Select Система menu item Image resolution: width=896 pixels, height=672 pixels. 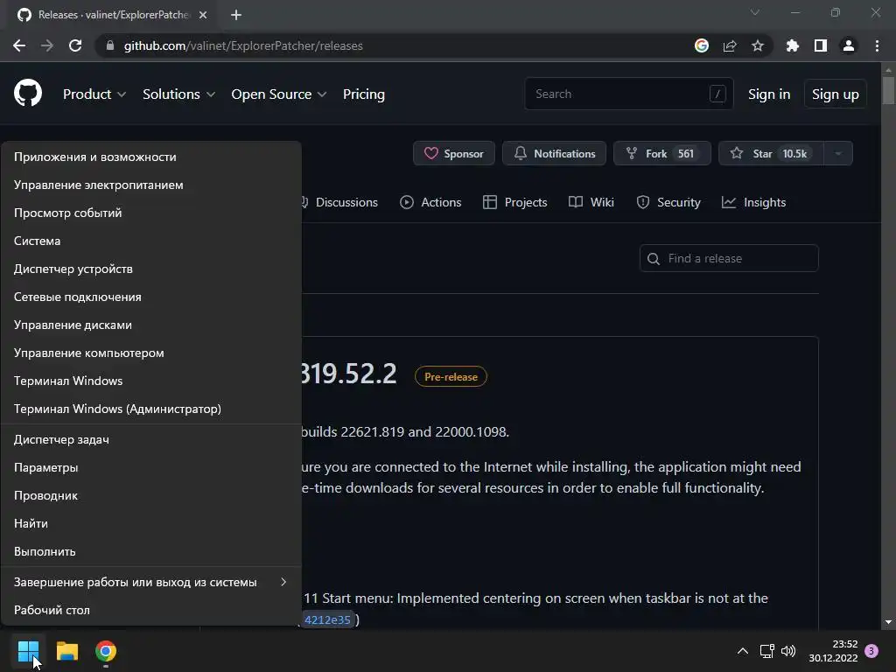pos(150,241)
